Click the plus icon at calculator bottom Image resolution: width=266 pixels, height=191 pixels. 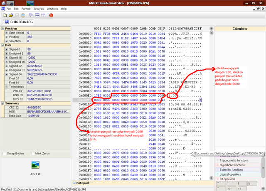tap(263, 189)
